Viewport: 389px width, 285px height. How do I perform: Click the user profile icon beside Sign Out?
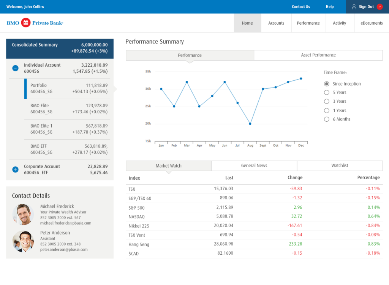[354, 7]
